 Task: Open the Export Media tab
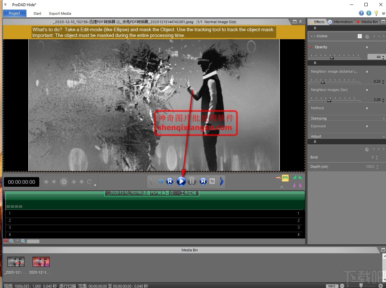(x=60, y=14)
